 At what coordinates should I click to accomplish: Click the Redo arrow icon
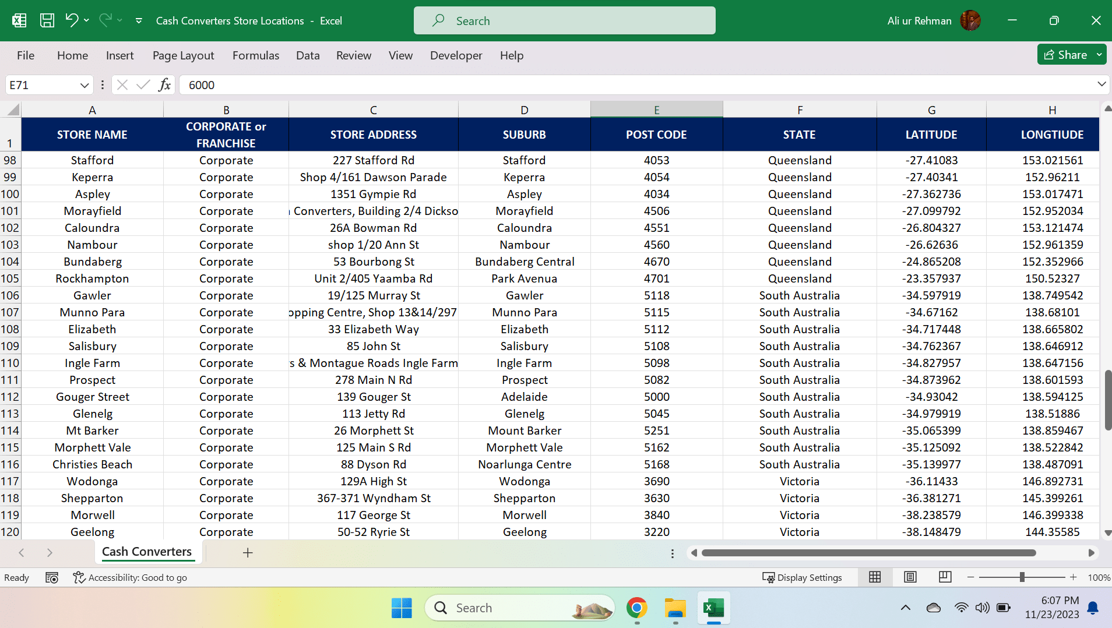pyautogui.click(x=105, y=20)
